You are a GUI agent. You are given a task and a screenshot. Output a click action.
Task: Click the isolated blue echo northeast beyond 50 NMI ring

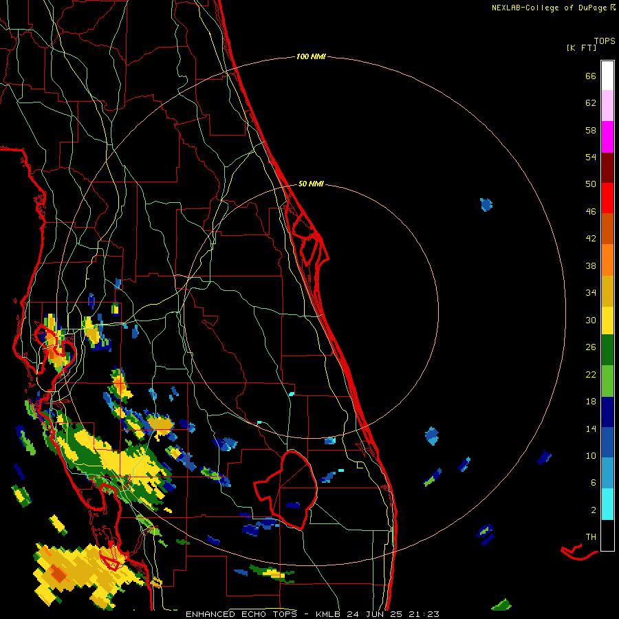point(486,204)
